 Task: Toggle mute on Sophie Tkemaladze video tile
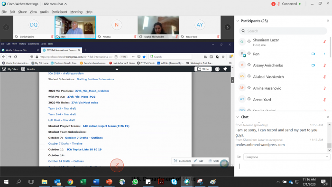pyautogui.click(x=176, y=37)
